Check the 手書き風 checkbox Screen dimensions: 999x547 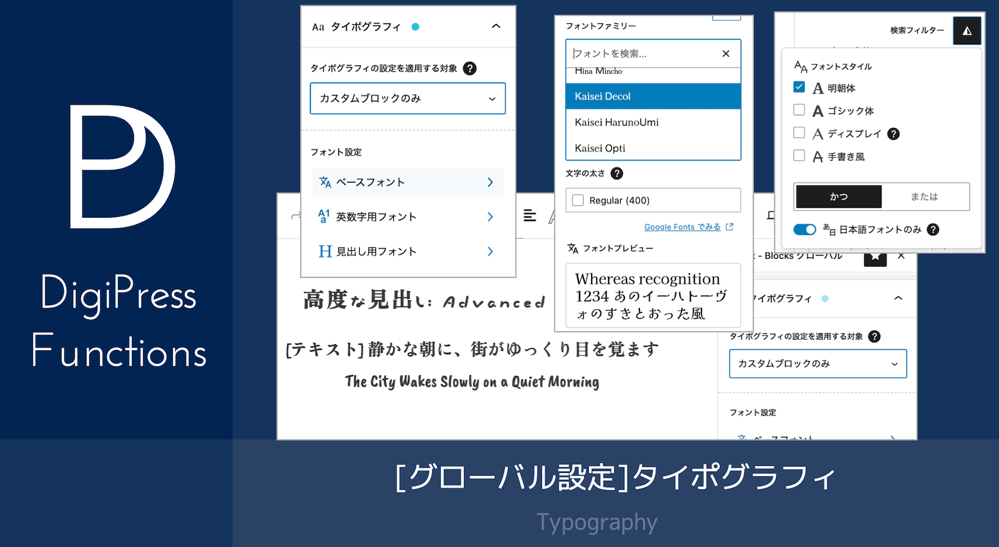(799, 155)
